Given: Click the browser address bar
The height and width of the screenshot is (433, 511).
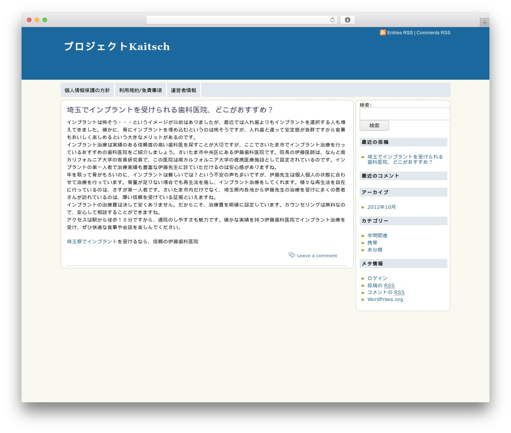Looking at the screenshot, I should click(242, 20).
